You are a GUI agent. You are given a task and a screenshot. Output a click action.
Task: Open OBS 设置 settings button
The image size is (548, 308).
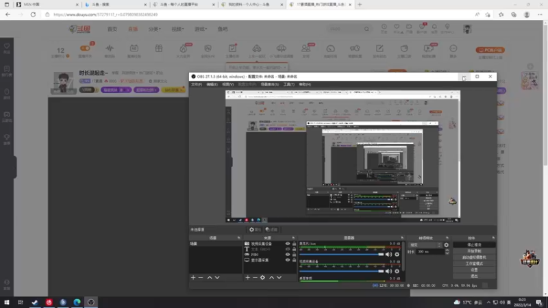pyautogui.click(x=474, y=270)
